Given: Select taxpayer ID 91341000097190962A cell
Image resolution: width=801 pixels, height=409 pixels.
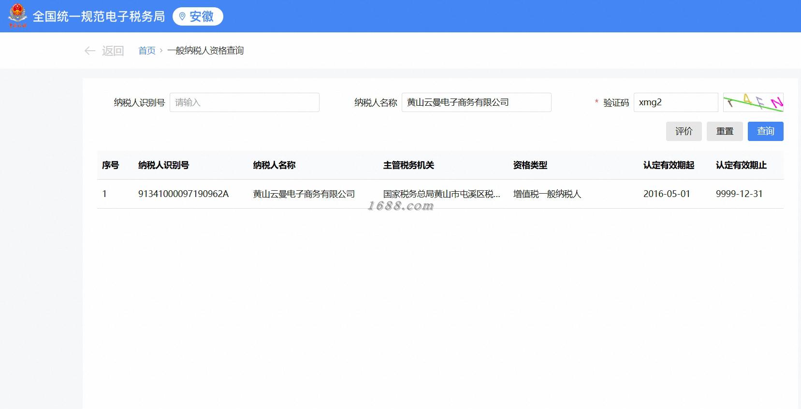Looking at the screenshot, I should point(183,194).
